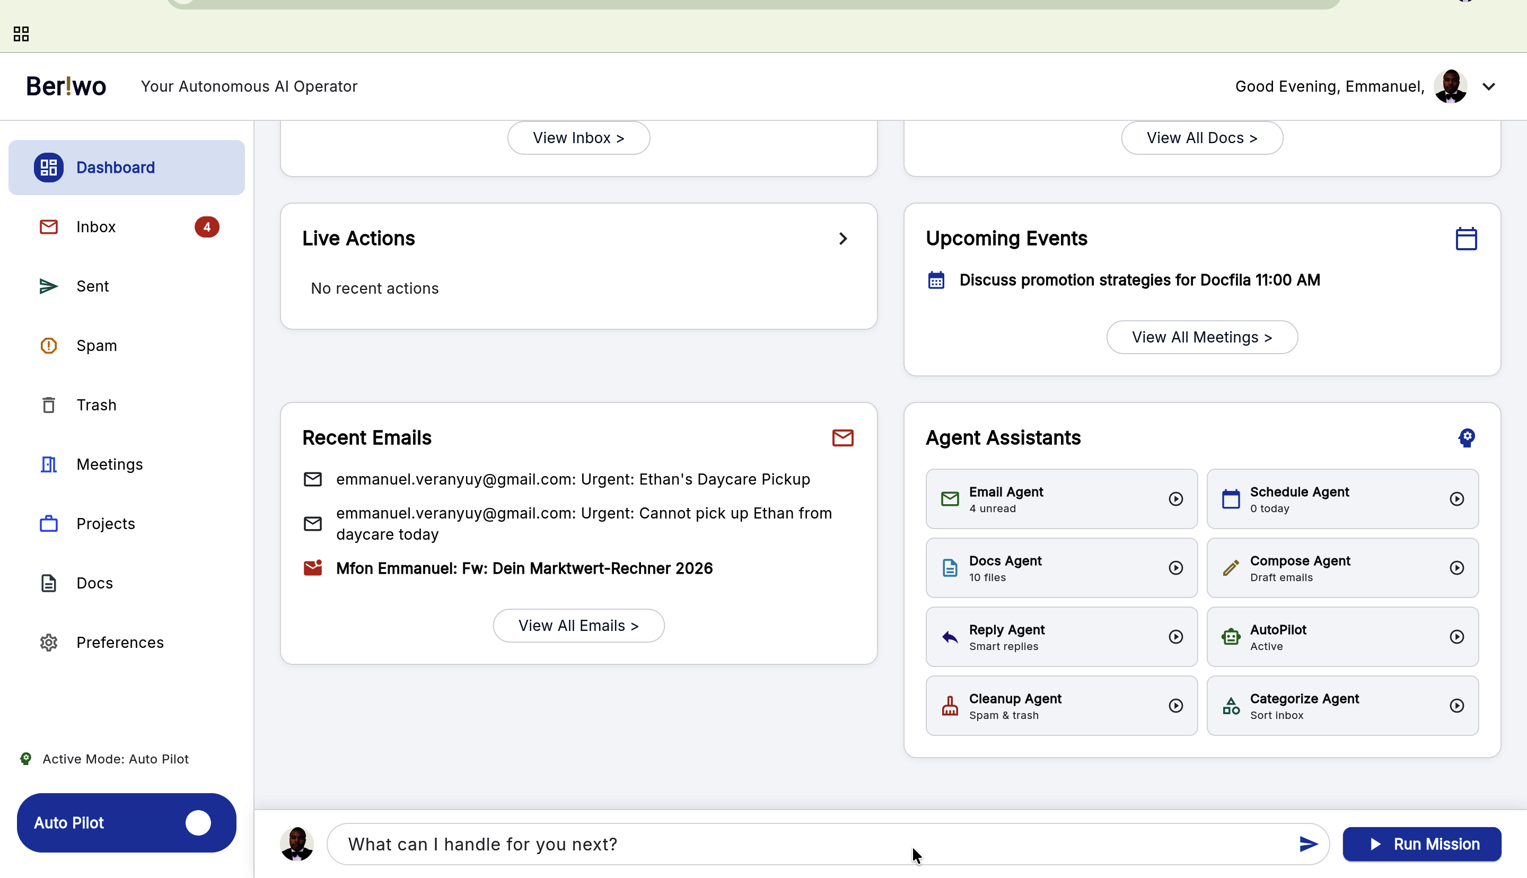Click View All Meetings button
This screenshot has width=1527, height=878.
[x=1201, y=338]
